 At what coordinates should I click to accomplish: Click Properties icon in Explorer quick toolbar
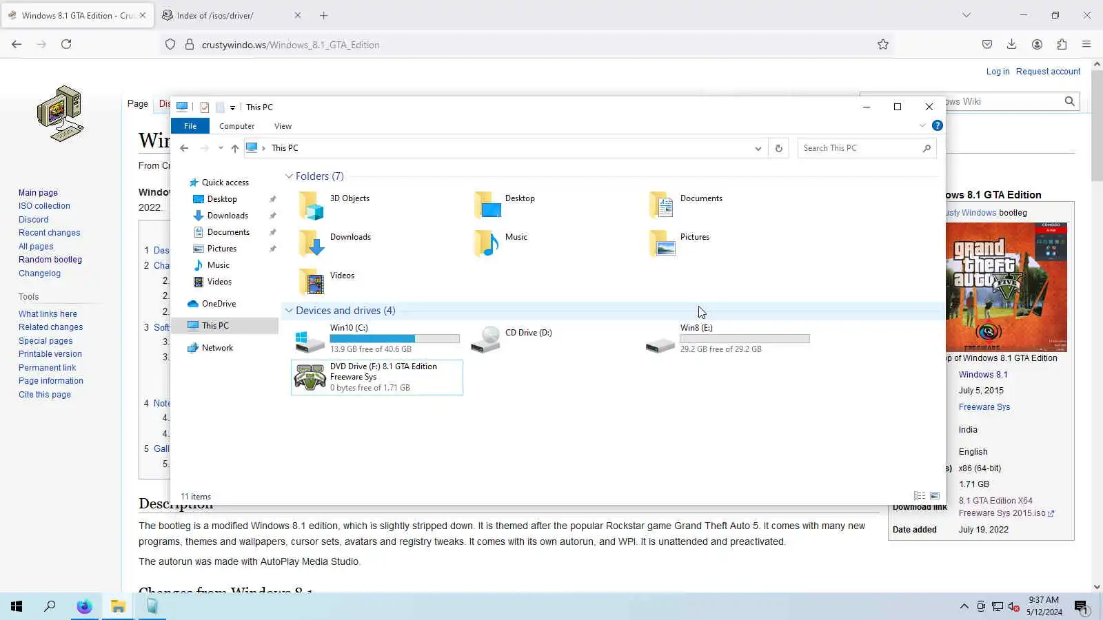(x=205, y=107)
